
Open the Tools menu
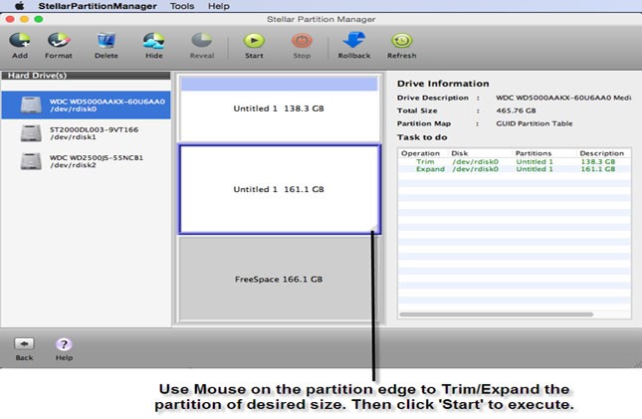(182, 6)
